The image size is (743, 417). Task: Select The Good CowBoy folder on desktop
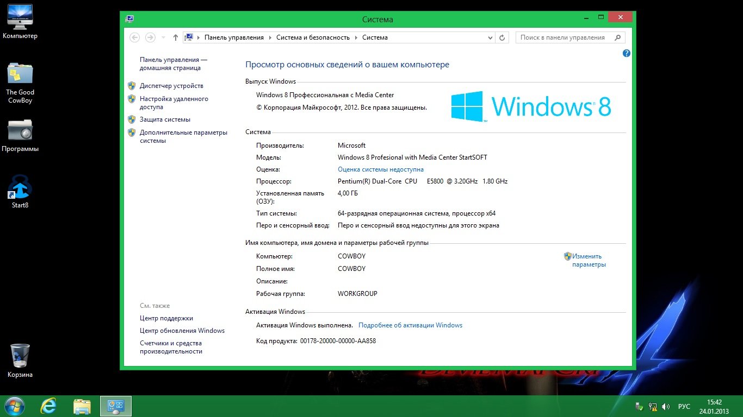click(x=20, y=83)
